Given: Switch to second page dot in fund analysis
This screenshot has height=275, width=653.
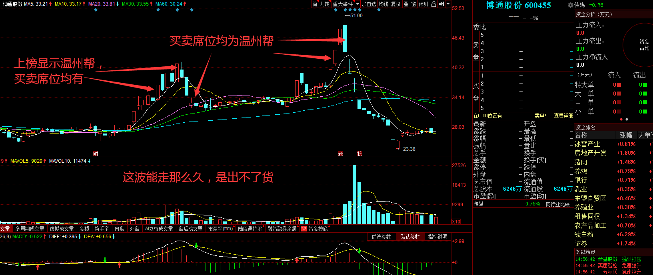Looking at the screenshot, I should point(627,119).
